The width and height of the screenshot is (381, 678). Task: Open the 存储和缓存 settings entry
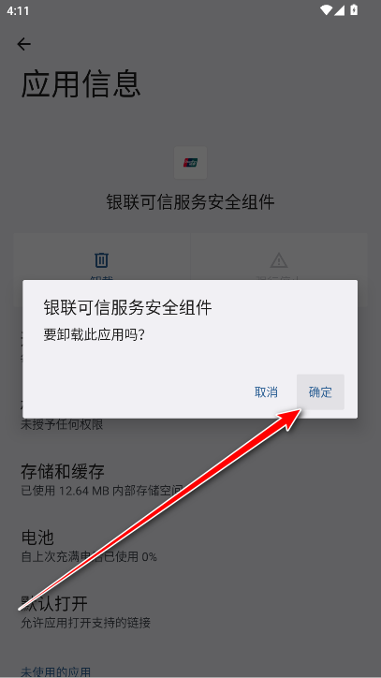pyautogui.click(x=190, y=479)
